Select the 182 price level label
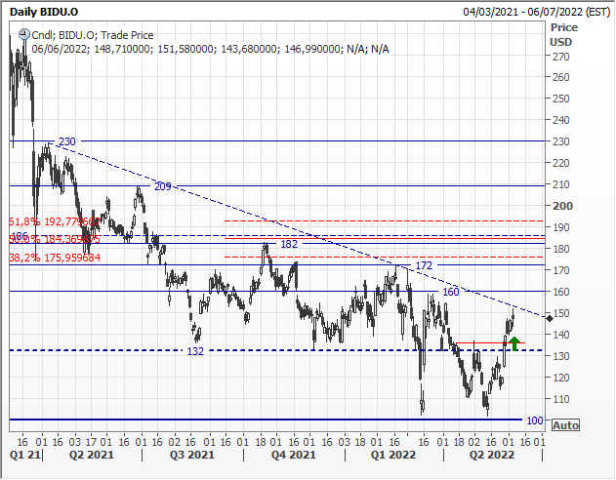Image resolution: width=616 pixels, height=480 pixels. coord(289,244)
